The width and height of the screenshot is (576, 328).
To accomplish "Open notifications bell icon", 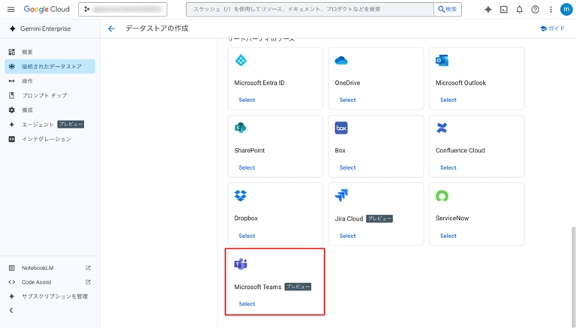I will (x=520, y=10).
